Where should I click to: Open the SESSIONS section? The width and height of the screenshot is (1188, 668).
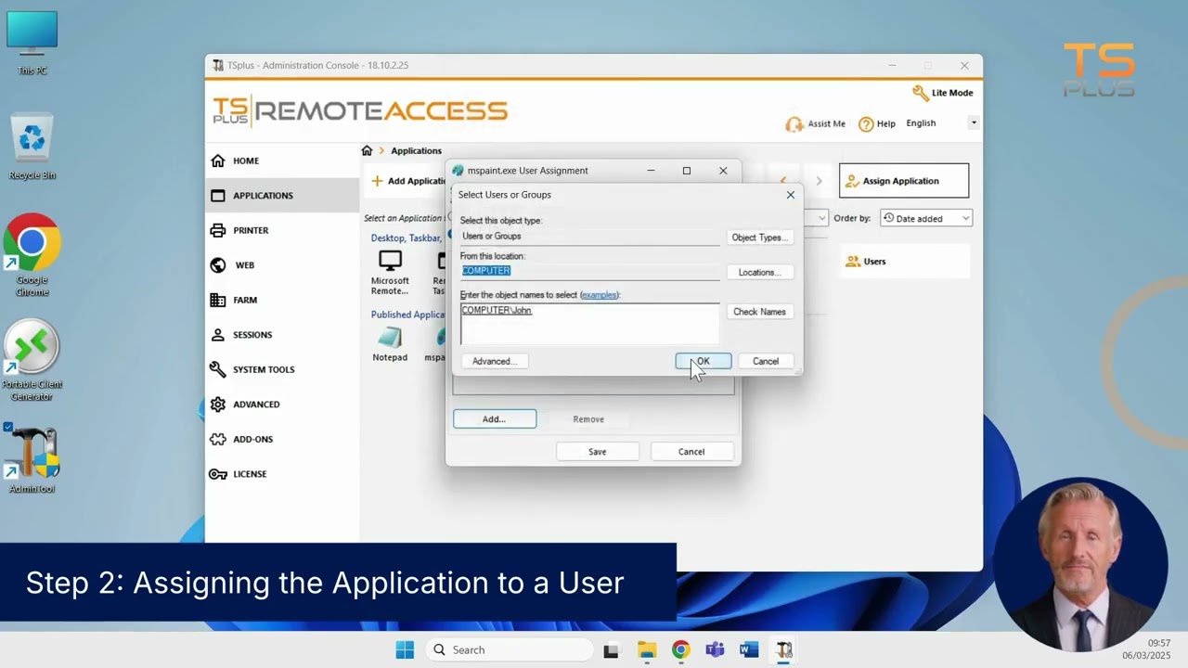pyautogui.click(x=282, y=335)
